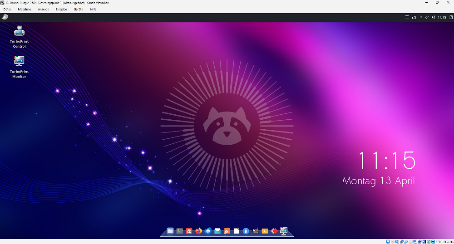Open the RSS feed reader in dock
454x244 pixels.
click(x=227, y=231)
